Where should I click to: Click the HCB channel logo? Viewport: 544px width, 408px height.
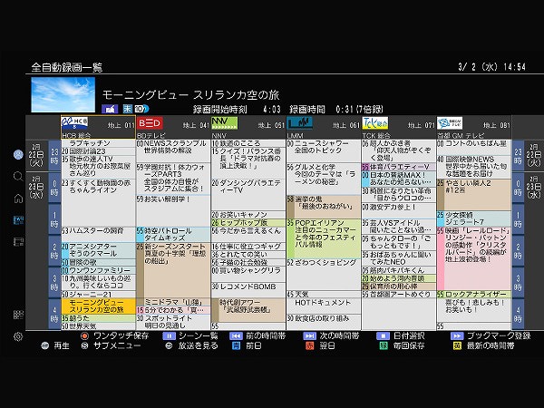click(x=75, y=122)
